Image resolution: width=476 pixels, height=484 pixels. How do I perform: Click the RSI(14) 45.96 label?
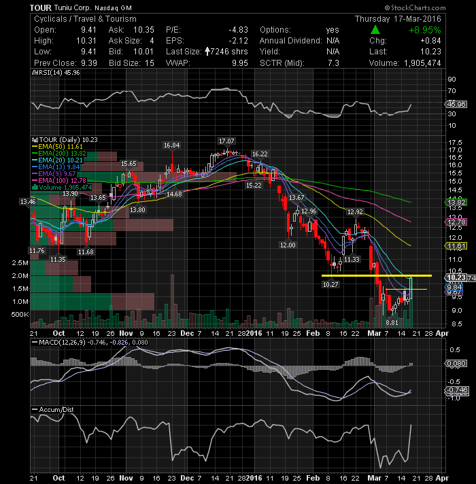coord(56,73)
